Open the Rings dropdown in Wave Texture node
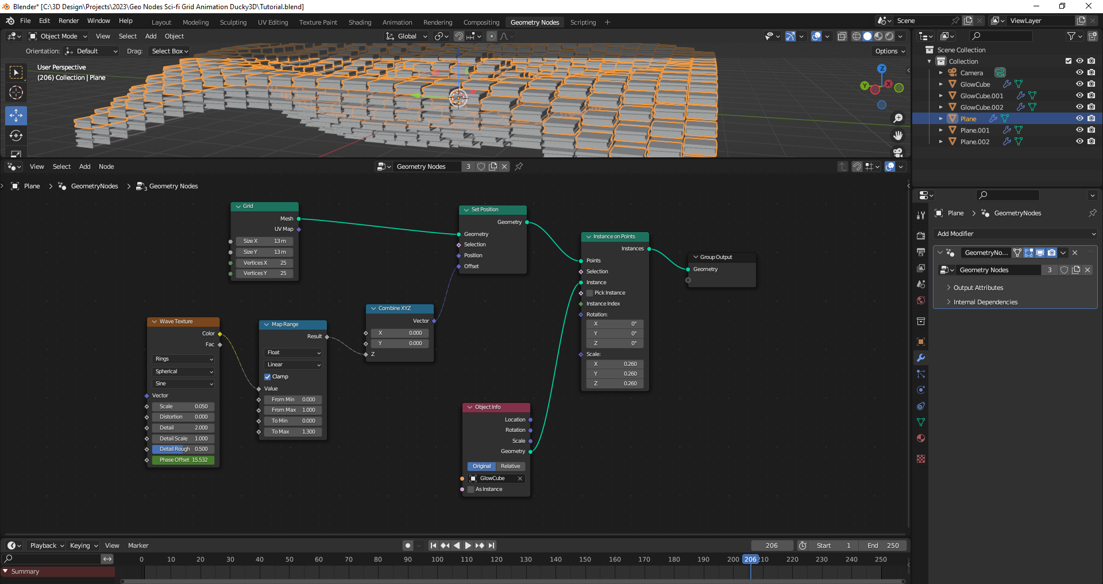1103x584 pixels. [x=183, y=358]
